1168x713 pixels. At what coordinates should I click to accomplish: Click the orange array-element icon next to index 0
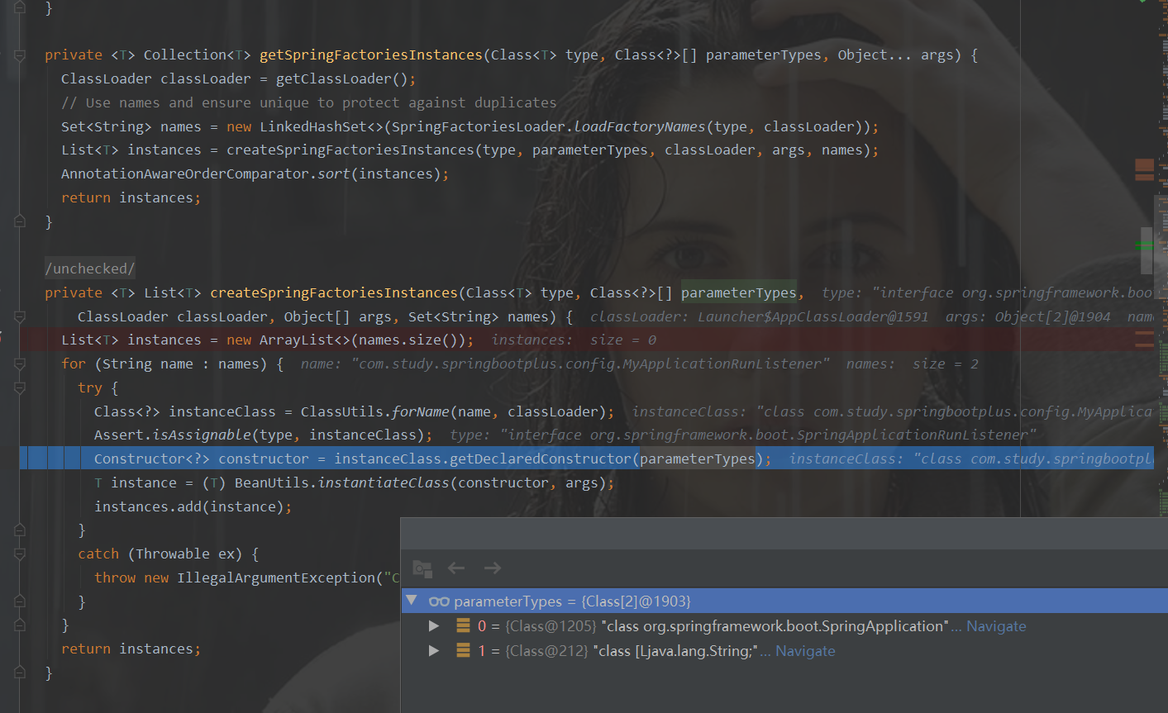click(x=462, y=625)
